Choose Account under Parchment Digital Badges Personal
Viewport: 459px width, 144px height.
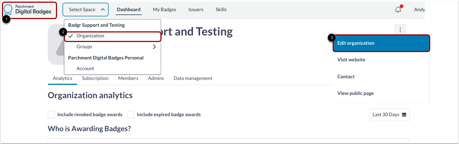[85, 68]
